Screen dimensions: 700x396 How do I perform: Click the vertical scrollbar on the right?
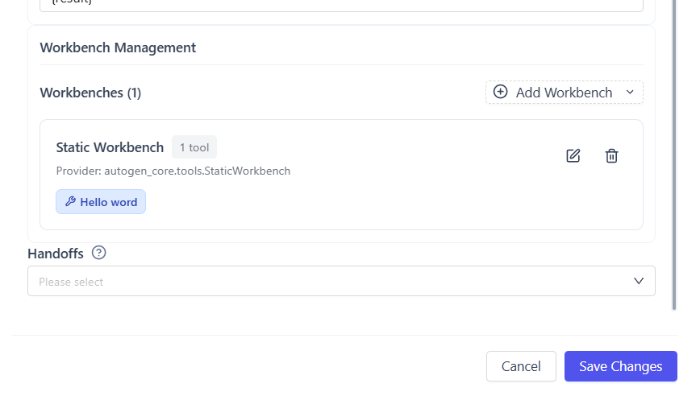point(674,161)
